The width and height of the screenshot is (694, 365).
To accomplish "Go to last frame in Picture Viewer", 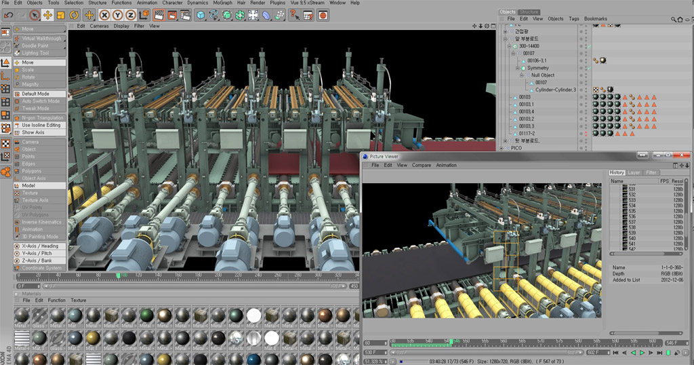I will [659, 353].
